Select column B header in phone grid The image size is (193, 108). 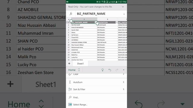coord(107,19)
